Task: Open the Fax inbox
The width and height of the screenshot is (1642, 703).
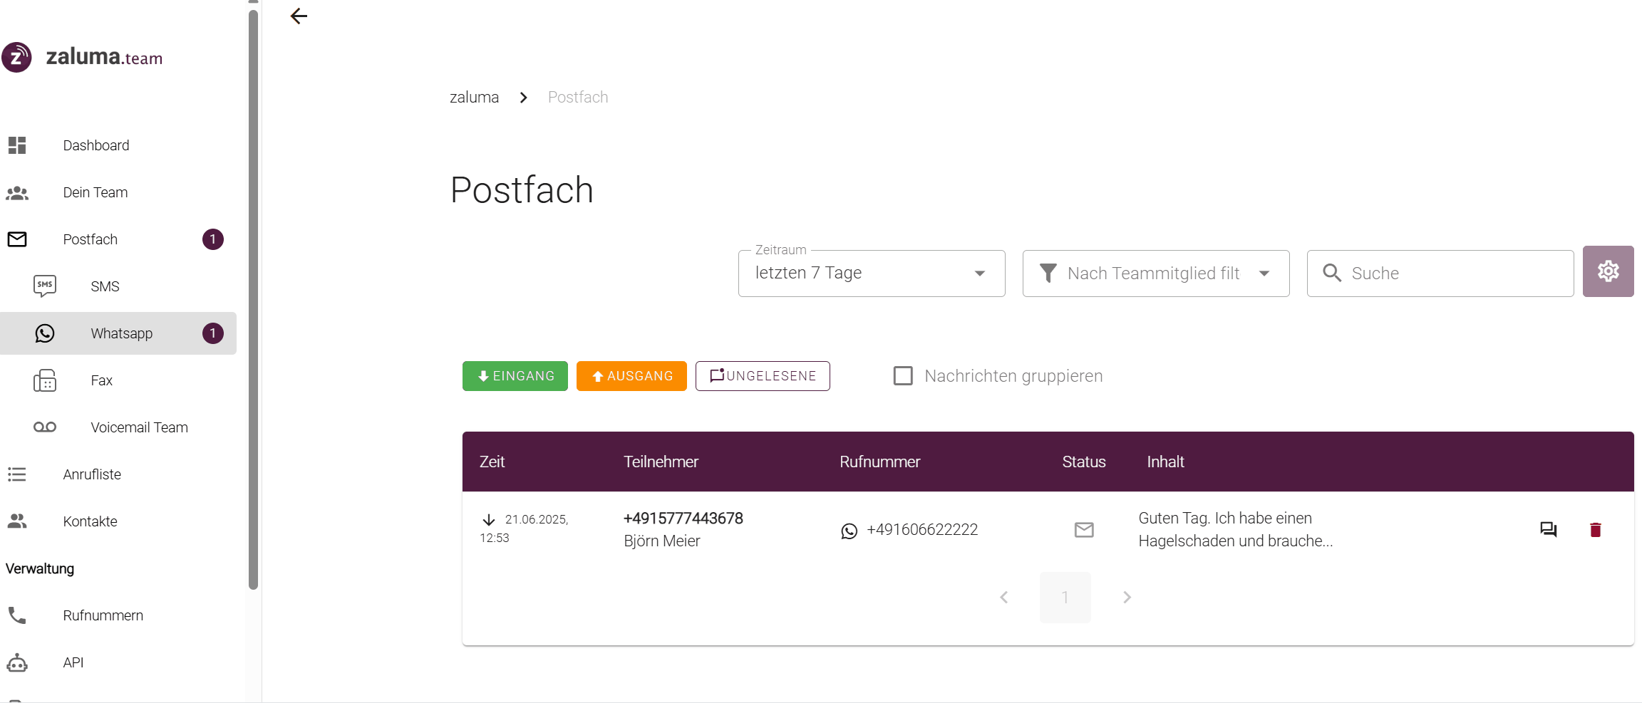Action: [x=118, y=380]
